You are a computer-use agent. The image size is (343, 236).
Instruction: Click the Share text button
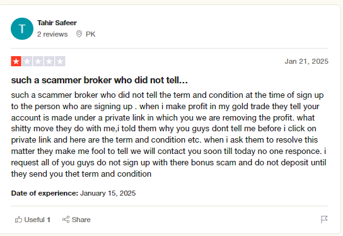pos(81,220)
